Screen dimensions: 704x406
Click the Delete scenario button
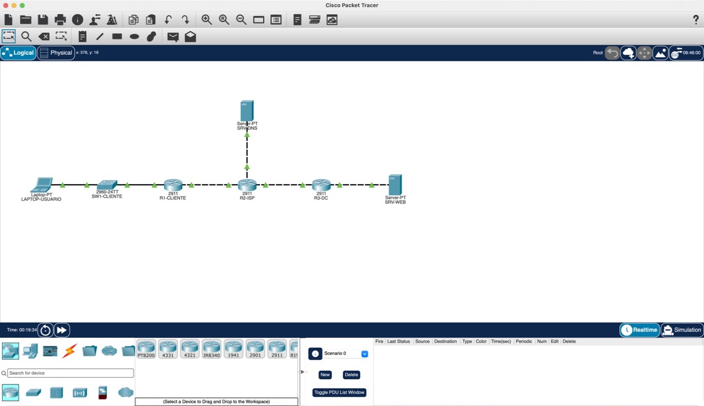(x=351, y=375)
